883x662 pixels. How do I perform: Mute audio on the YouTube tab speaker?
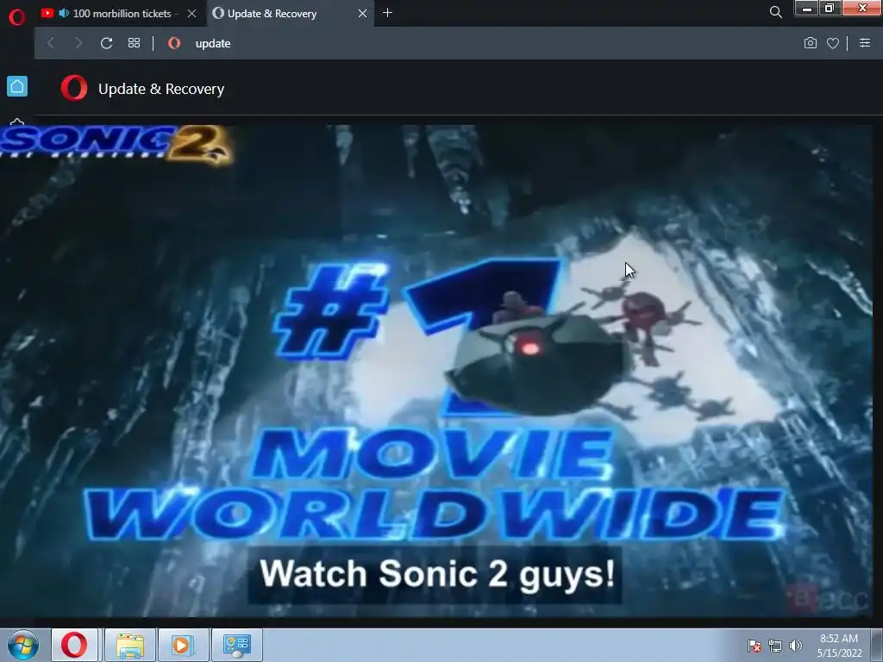click(64, 13)
